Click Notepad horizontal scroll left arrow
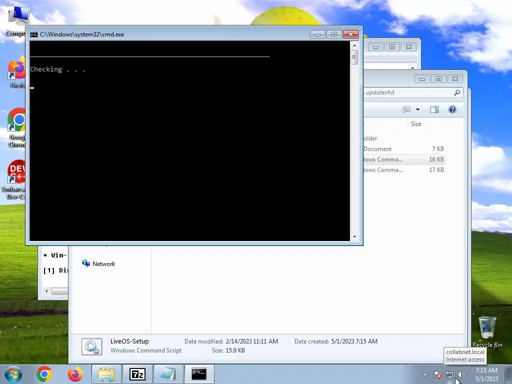512x384 pixels. (46, 291)
